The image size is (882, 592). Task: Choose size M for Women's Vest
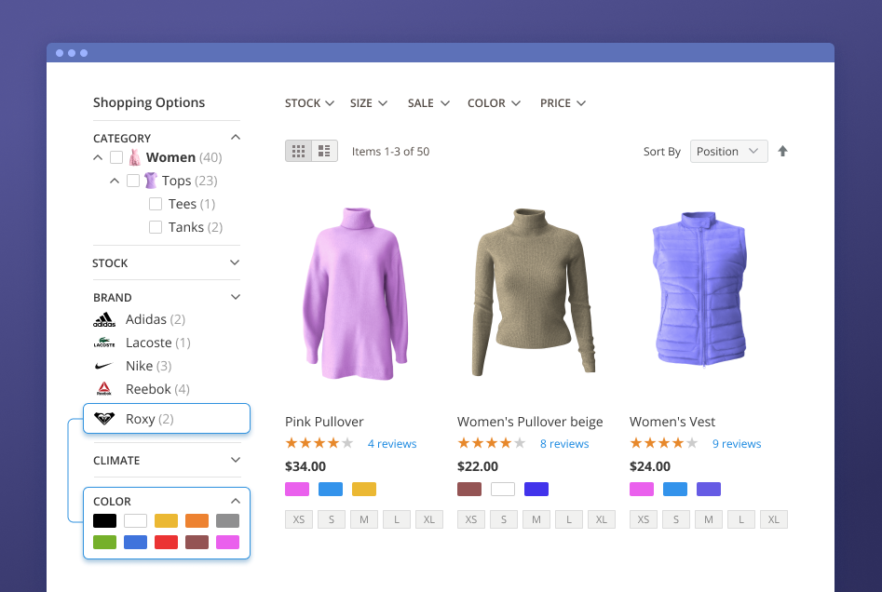point(709,519)
